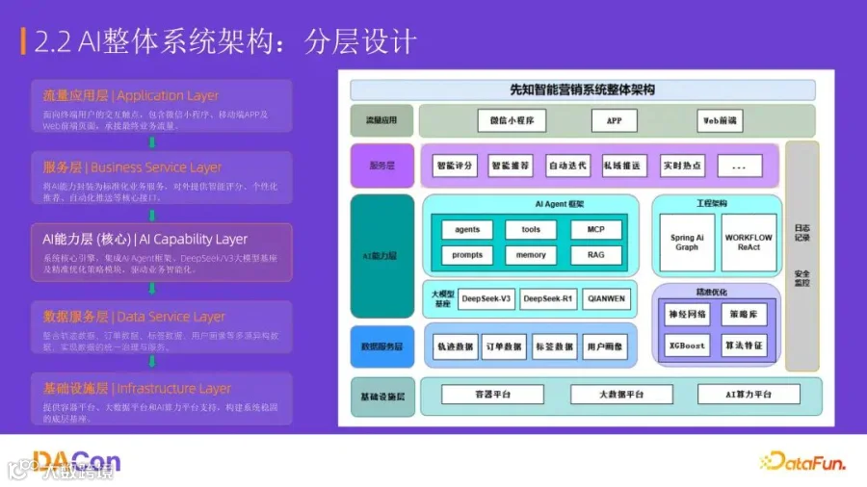Image resolution: width=867 pixels, height=487 pixels.
Task: Click the WORKFLOW ReAct box
Action: [749, 243]
